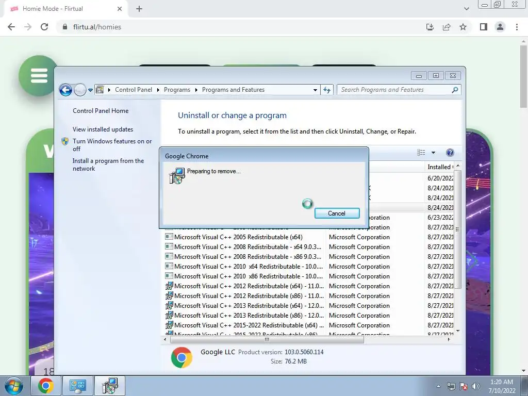The width and height of the screenshot is (528, 396).
Task: Open View installed updates link
Action: 103,129
